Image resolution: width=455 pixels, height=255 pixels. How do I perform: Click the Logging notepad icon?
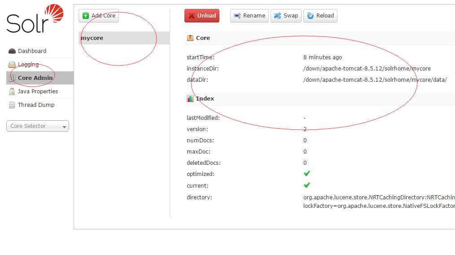12,65
